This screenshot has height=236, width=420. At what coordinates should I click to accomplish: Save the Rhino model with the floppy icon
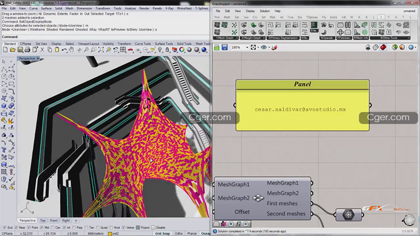click(x=20, y=50)
